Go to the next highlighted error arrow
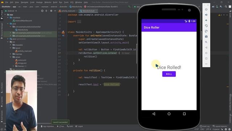232x131 pixels. click(x=227, y=15)
